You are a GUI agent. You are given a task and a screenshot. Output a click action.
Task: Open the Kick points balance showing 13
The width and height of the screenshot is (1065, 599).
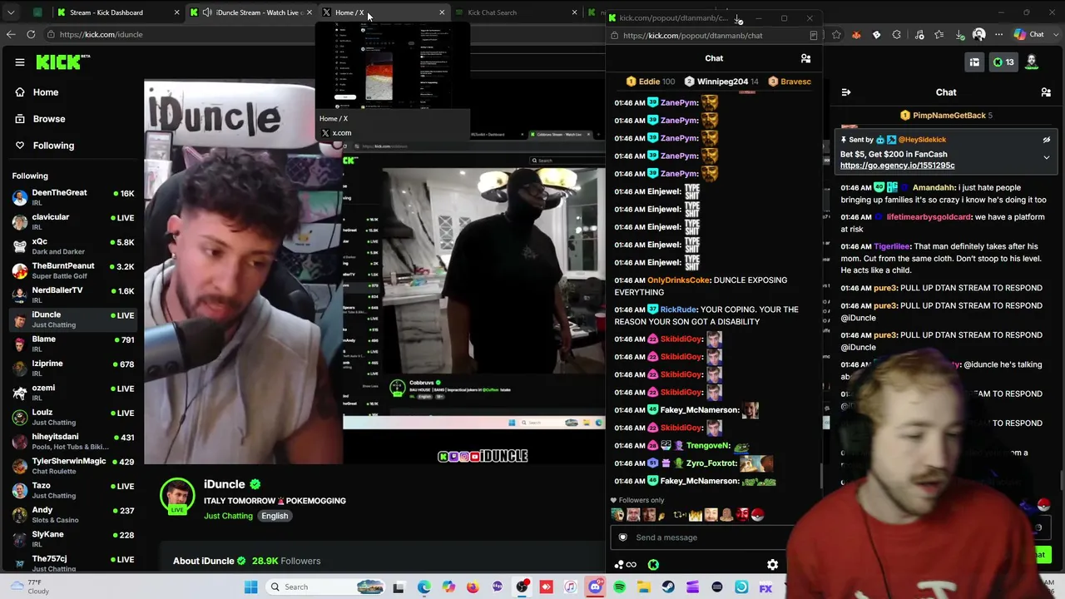tap(1003, 62)
